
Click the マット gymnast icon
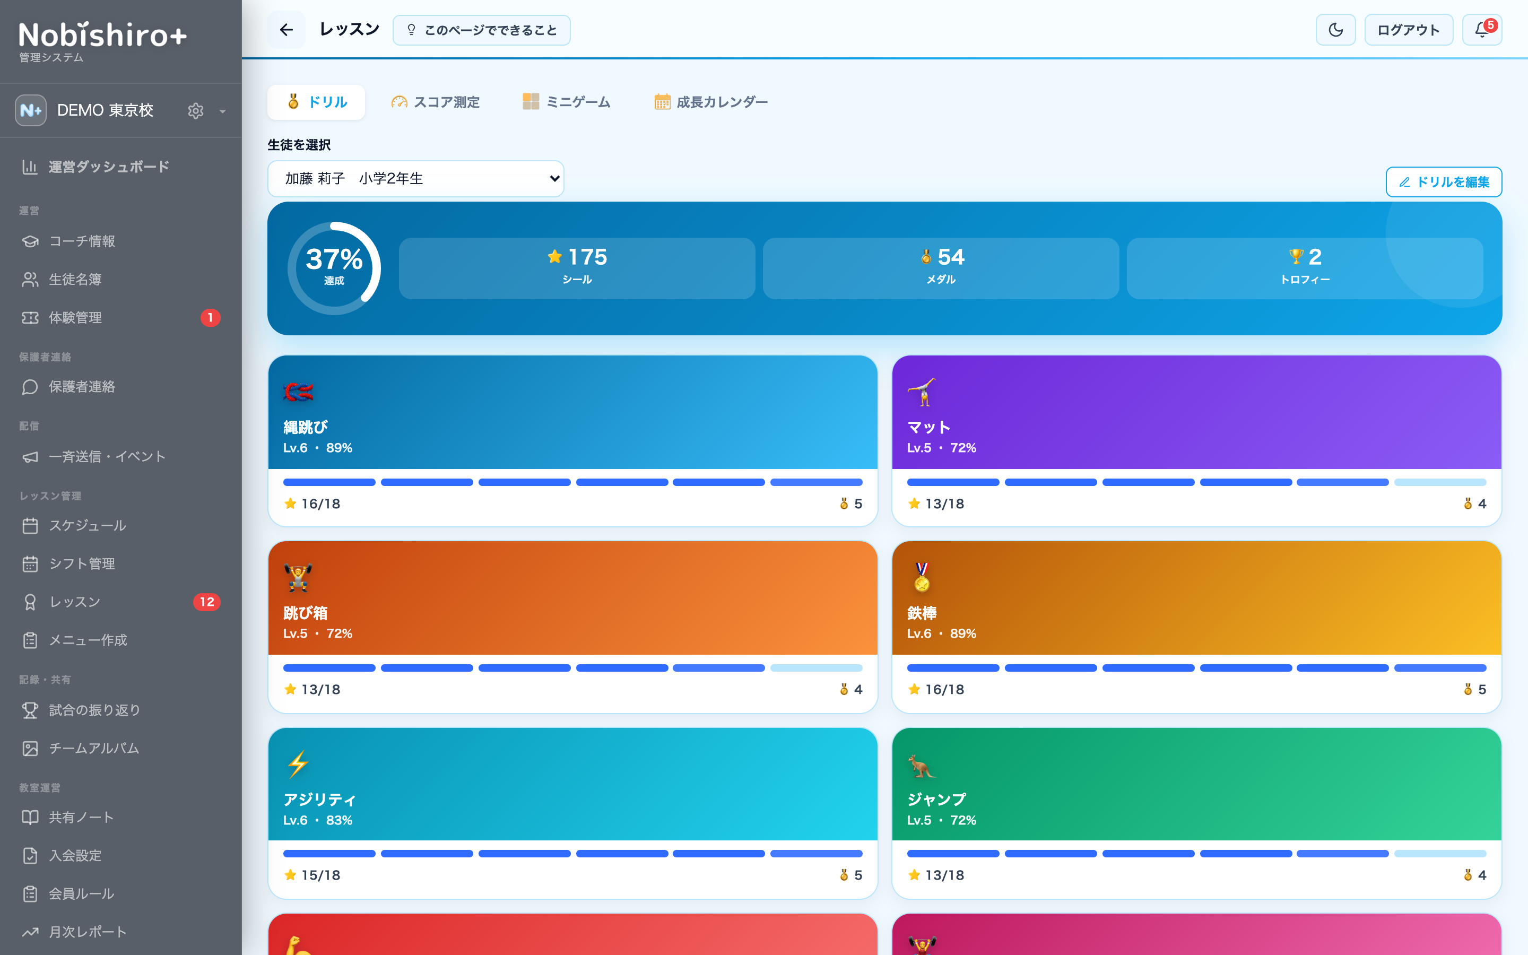click(x=922, y=392)
